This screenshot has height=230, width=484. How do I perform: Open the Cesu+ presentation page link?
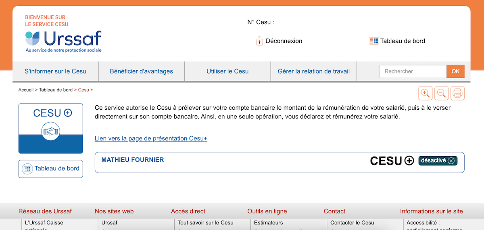pyautogui.click(x=151, y=138)
